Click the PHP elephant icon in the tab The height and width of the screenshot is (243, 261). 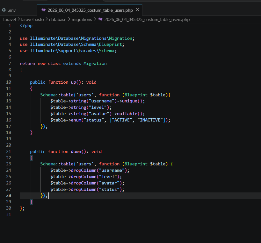click(x=43, y=10)
